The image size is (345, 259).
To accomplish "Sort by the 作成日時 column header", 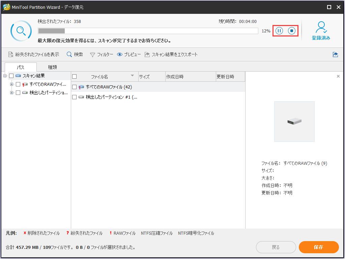I will coord(191,77).
